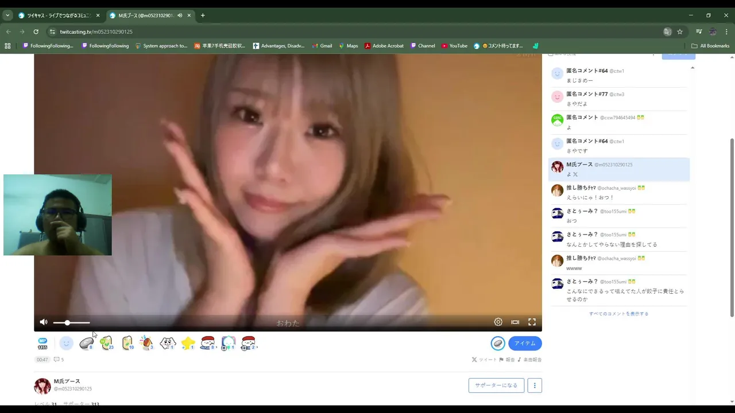The height and width of the screenshot is (413, 735).
Task: Open the アイテム item list button
Action: pos(525,343)
